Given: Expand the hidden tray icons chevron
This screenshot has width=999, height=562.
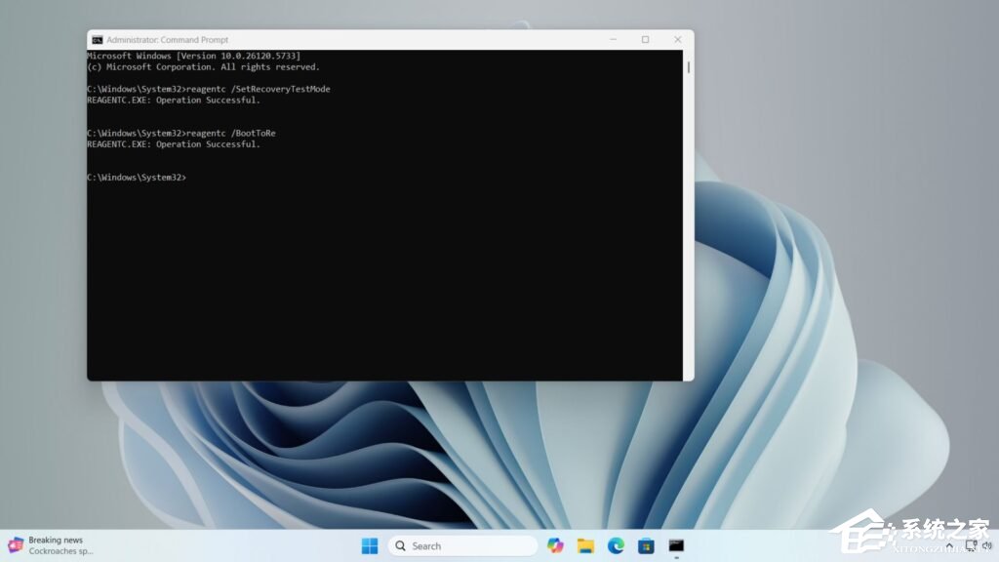Looking at the screenshot, I should (x=951, y=545).
